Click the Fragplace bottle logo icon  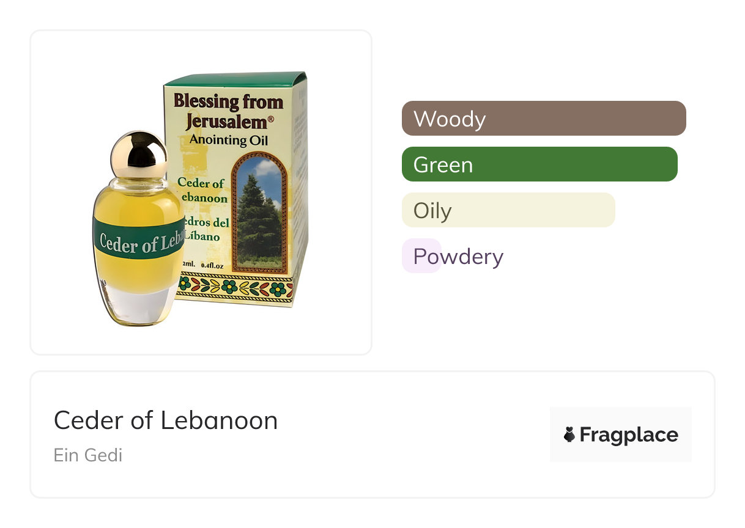click(x=569, y=435)
